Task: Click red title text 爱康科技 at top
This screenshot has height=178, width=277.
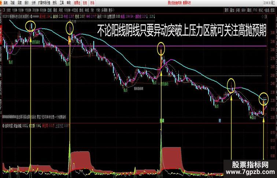Action: click(x=187, y=3)
